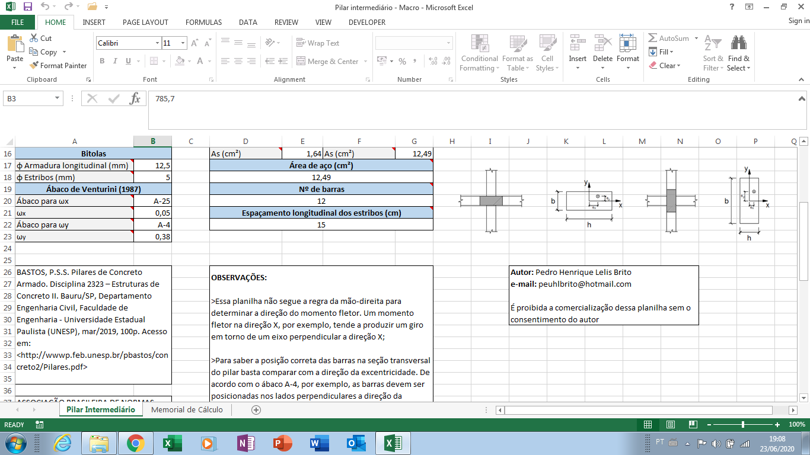Click Sign in link
Screen dimensions: 810x455
[x=799, y=21]
